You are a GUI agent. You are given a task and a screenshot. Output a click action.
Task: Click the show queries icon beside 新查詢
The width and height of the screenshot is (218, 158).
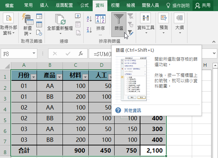[39, 16]
